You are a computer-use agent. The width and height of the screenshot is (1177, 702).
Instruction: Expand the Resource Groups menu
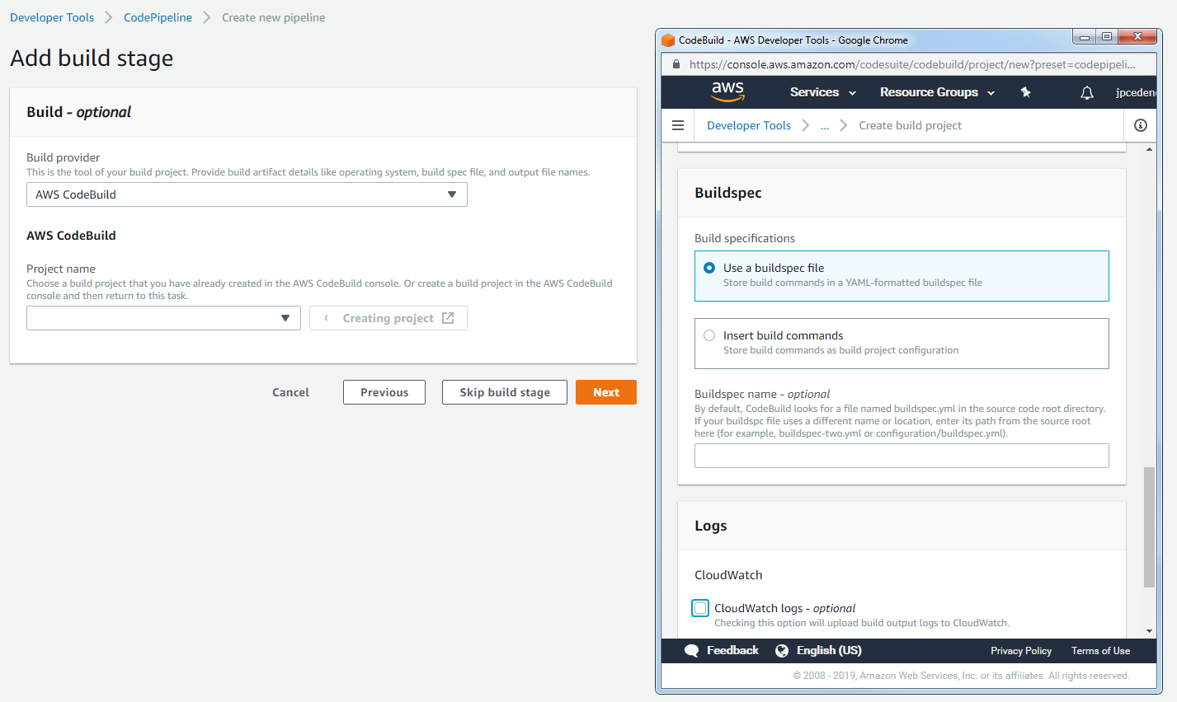pyautogui.click(x=938, y=92)
